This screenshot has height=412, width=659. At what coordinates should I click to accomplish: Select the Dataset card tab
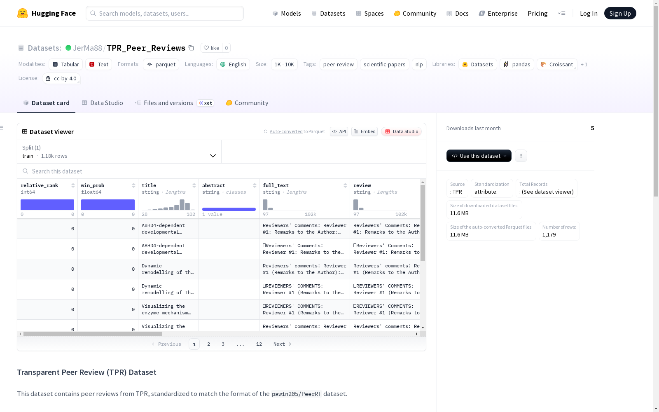point(46,103)
